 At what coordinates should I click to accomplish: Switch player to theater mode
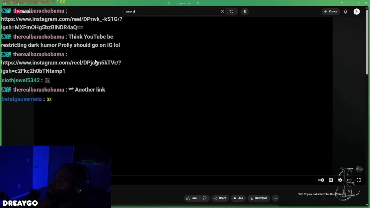[349, 180]
